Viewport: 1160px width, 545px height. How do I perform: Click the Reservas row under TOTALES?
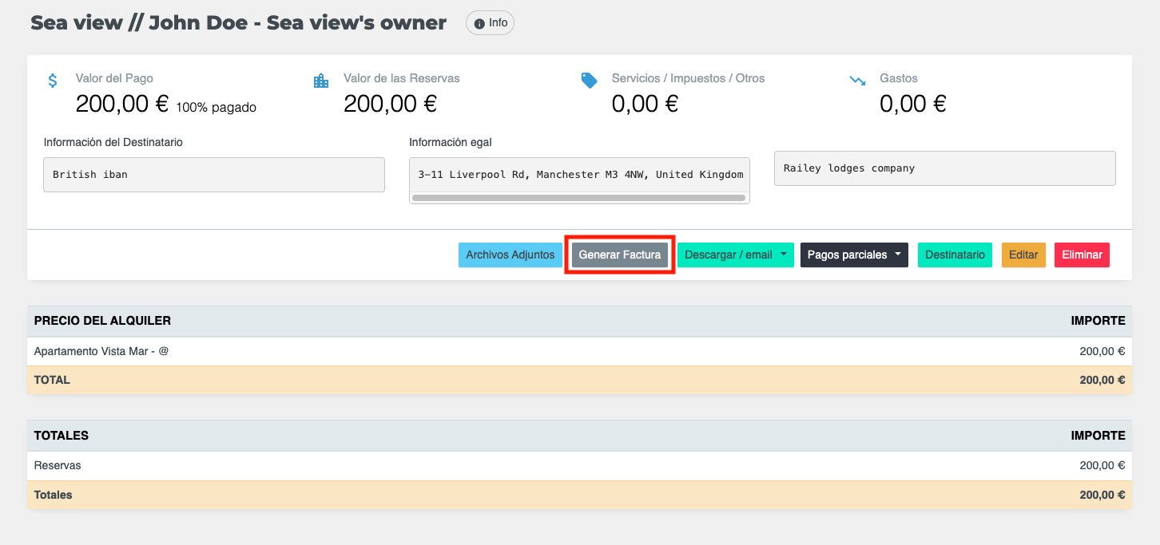click(160, 465)
